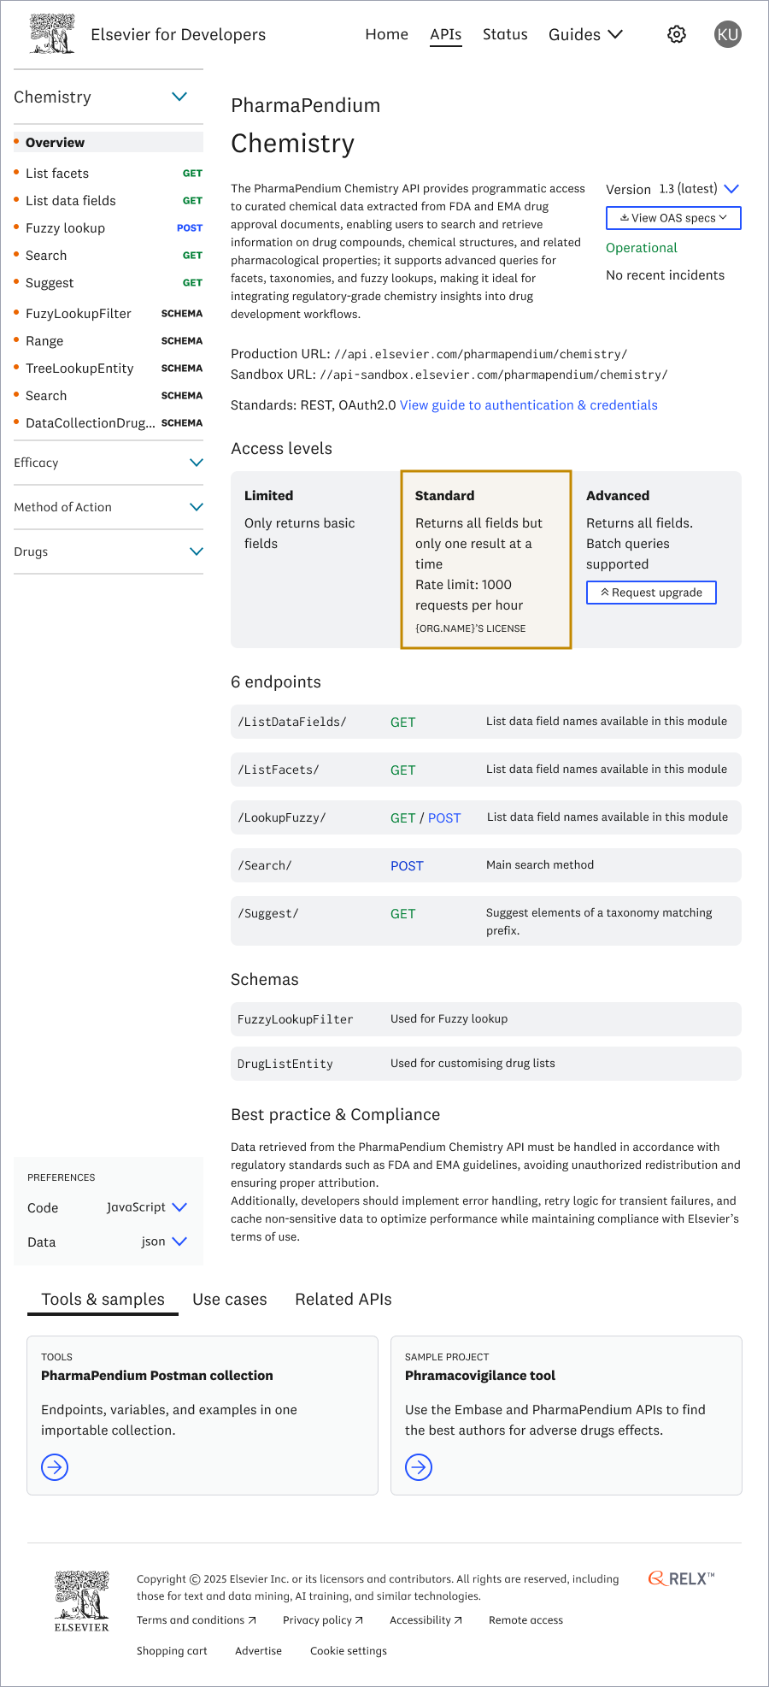Click arrow icon on Postman collection card

55,1467
